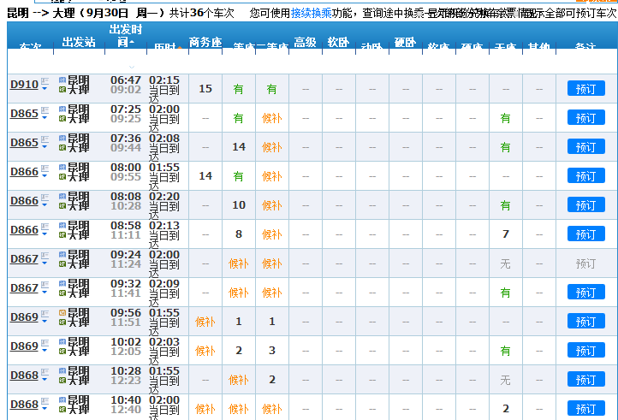
Task: Click the blue departure station icon on the D910 row
Action: click(x=62, y=80)
